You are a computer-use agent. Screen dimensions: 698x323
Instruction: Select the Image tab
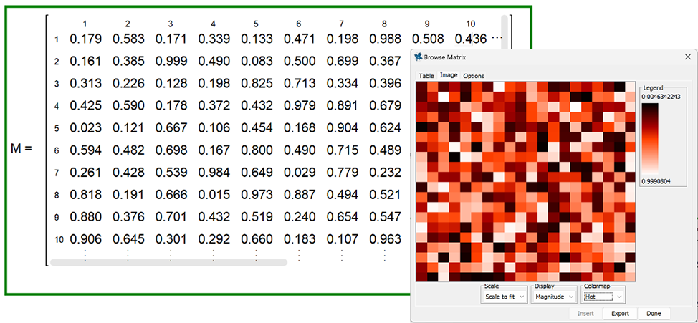[449, 75]
